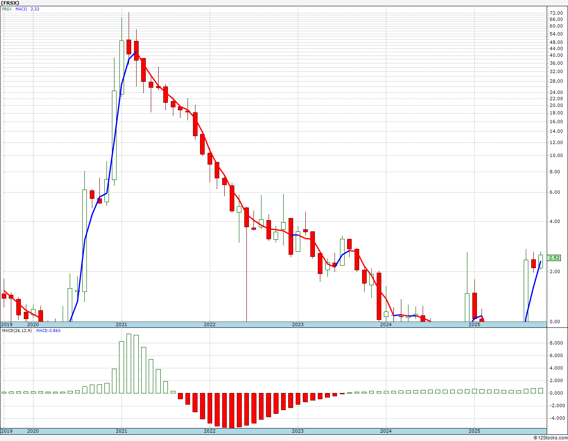Click the 0.00 price axis label
The height and width of the screenshot is (441, 568).
[x=555, y=322]
